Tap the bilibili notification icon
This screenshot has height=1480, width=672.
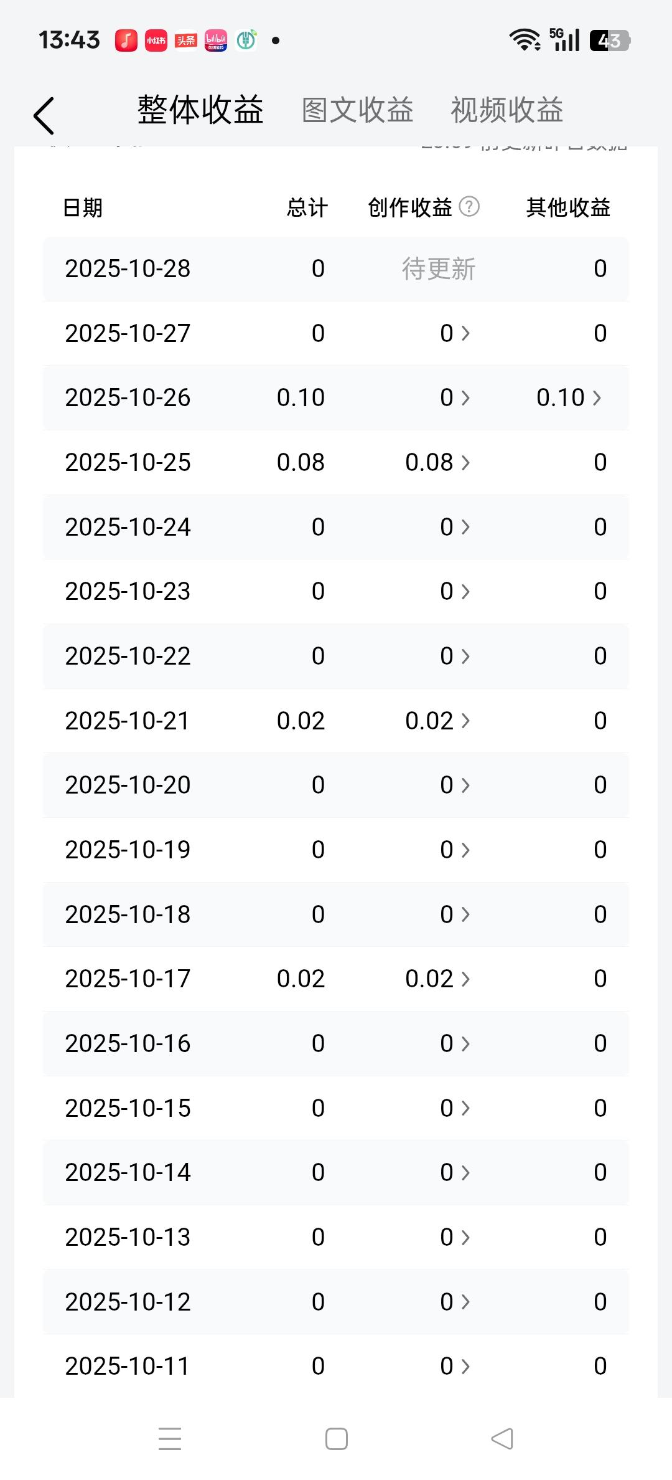pos(216,41)
